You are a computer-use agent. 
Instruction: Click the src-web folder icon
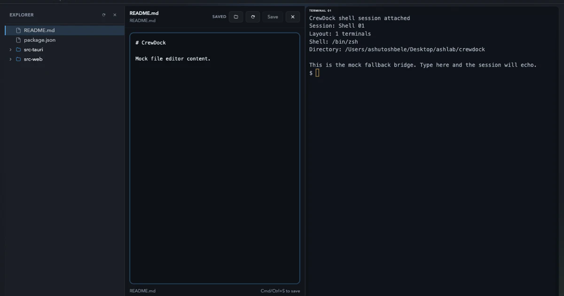18,59
